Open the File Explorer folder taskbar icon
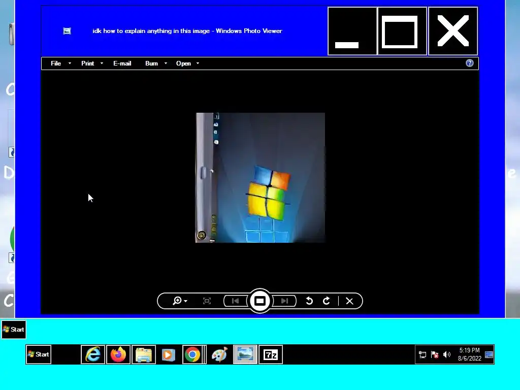The height and width of the screenshot is (390, 520). click(x=144, y=354)
